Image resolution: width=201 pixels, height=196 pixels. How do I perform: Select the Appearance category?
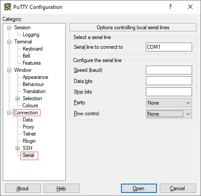(x=35, y=77)
